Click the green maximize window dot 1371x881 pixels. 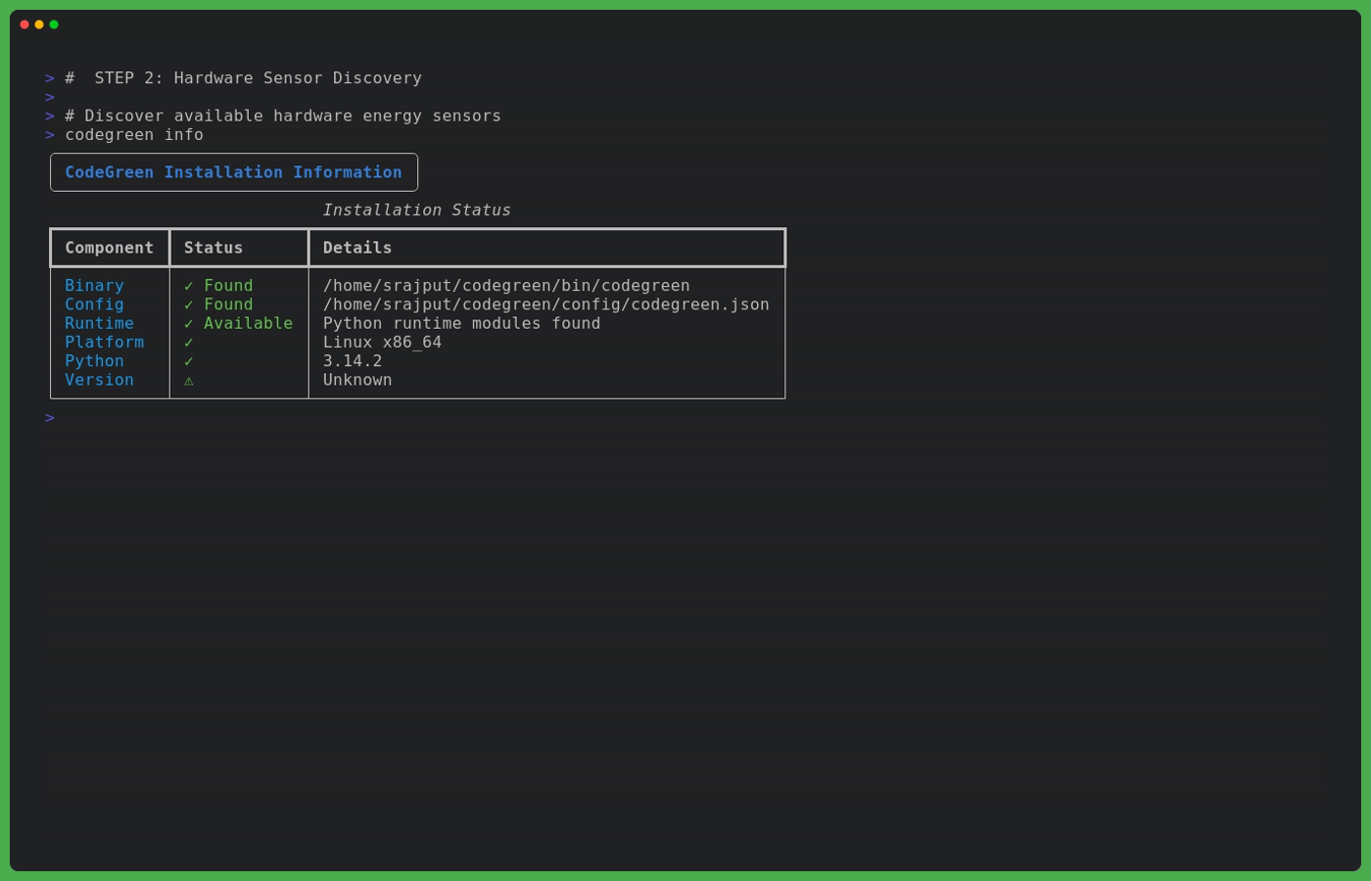point(54,24)
